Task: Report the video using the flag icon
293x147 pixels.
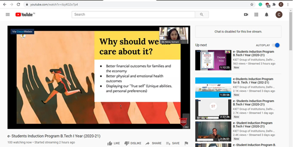Action: coord(186,143)
